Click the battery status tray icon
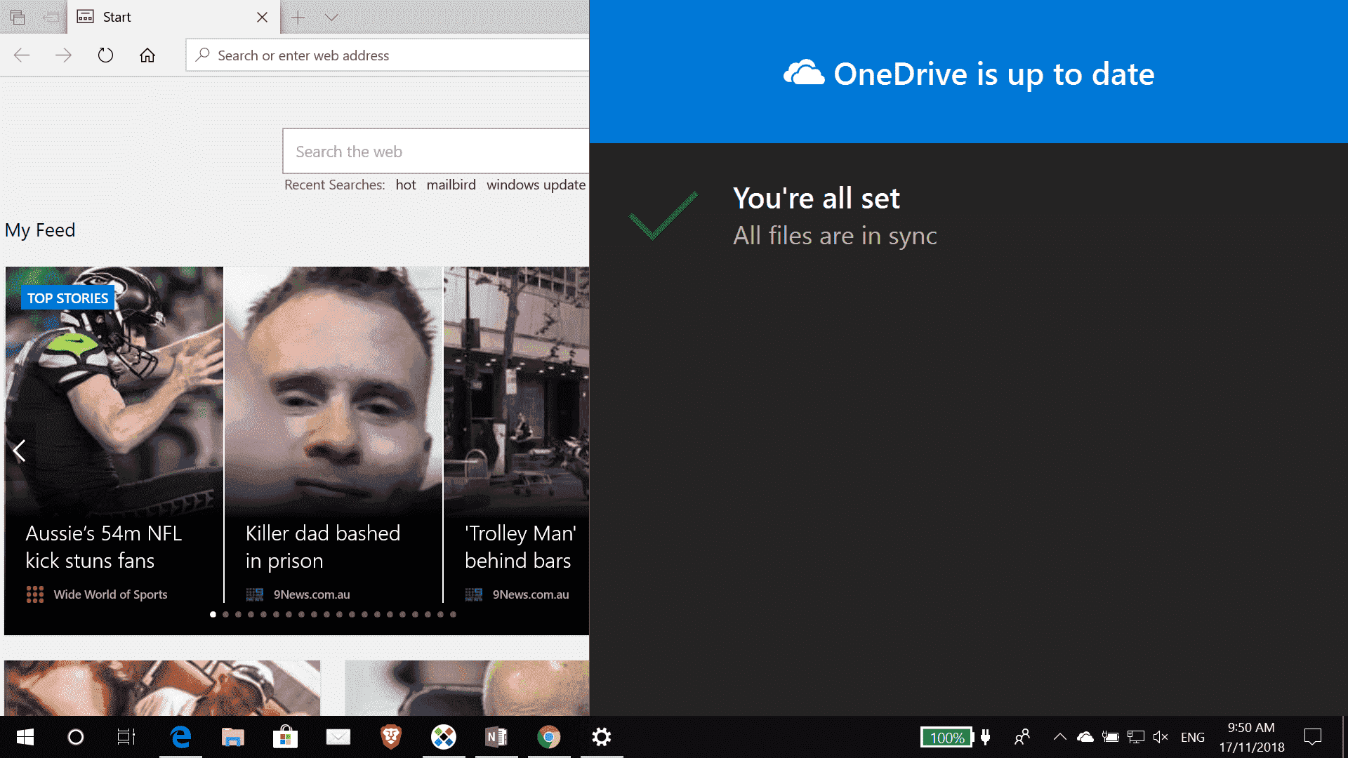Screen dimensions: 1348x758 tap(1111, 737)
